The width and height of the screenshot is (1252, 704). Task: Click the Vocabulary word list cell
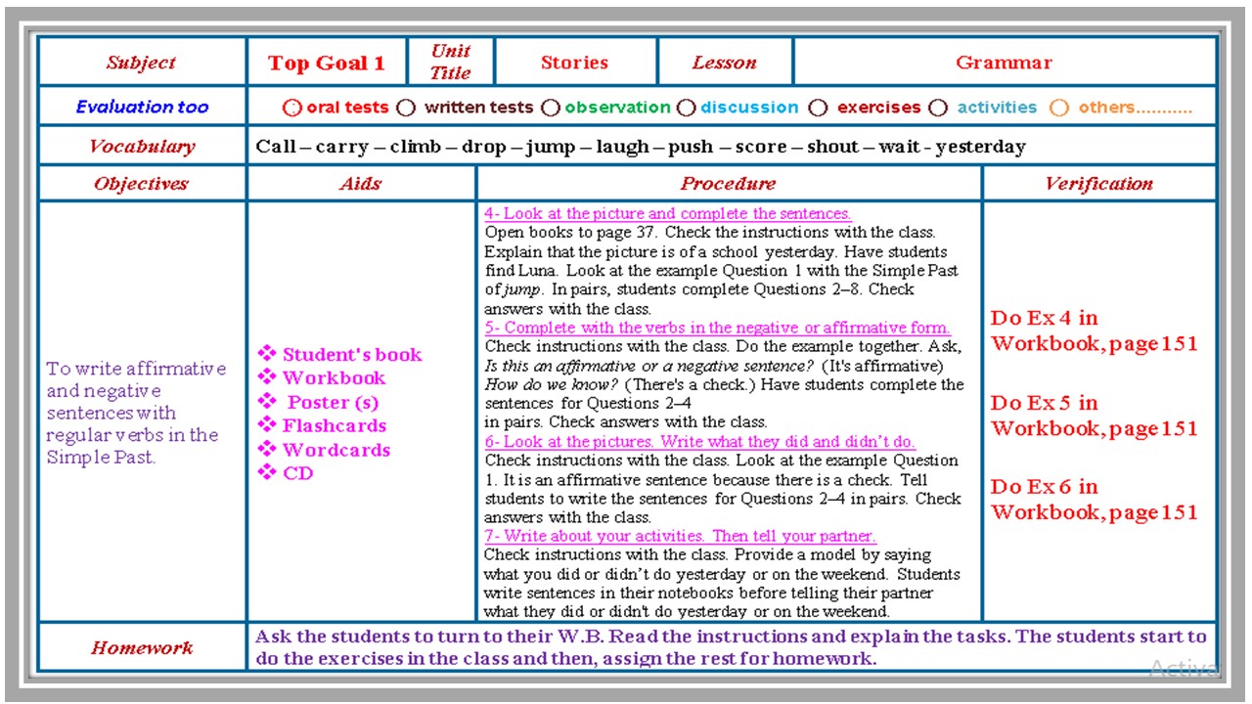pos(641,147)
